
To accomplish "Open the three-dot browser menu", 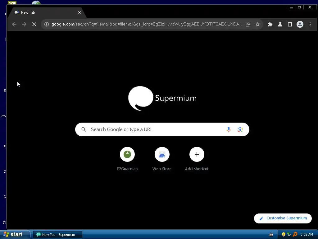I will [x=310, y=24].
